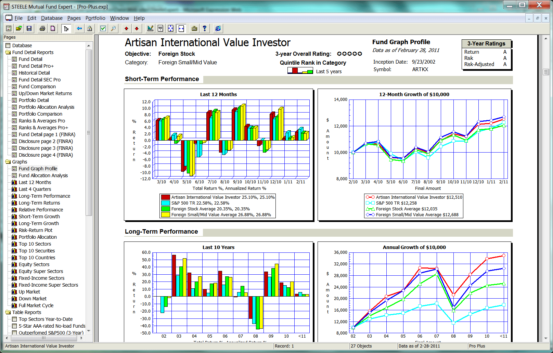The width and height of the screenshot is (553, 353).
Task: Click the 3-Year Ratings box header
Action: pos(486,44)
